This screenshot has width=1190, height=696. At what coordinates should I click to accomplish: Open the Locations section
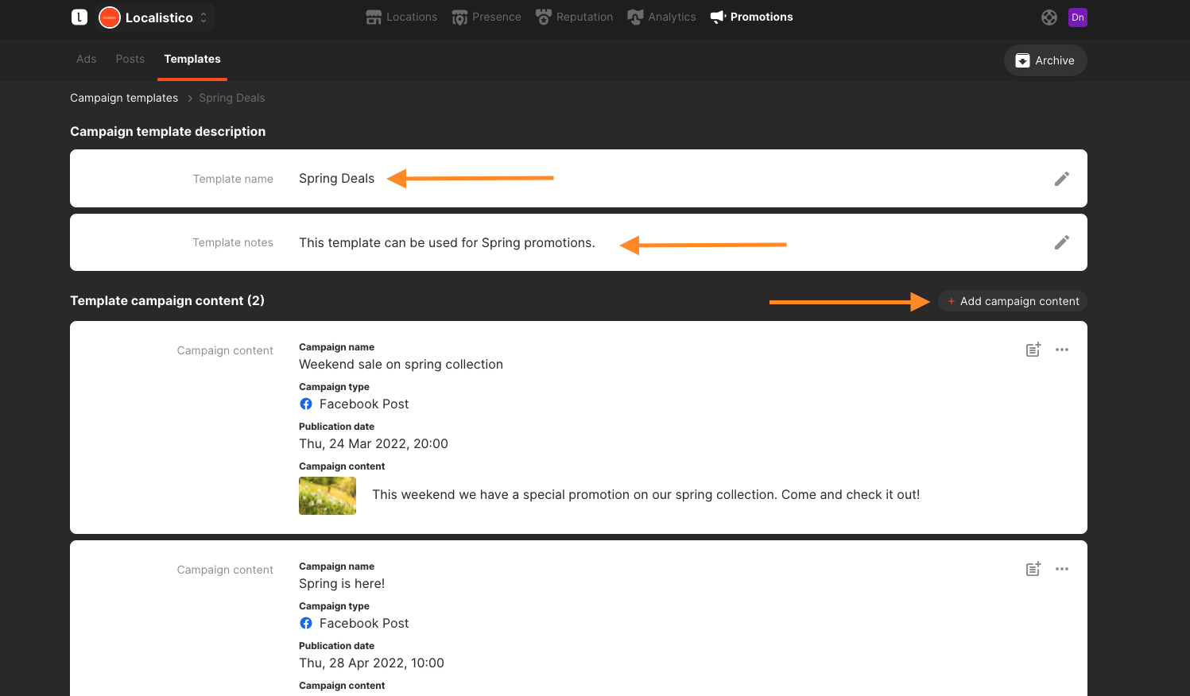pyautogui.click(x=401, y=17)
